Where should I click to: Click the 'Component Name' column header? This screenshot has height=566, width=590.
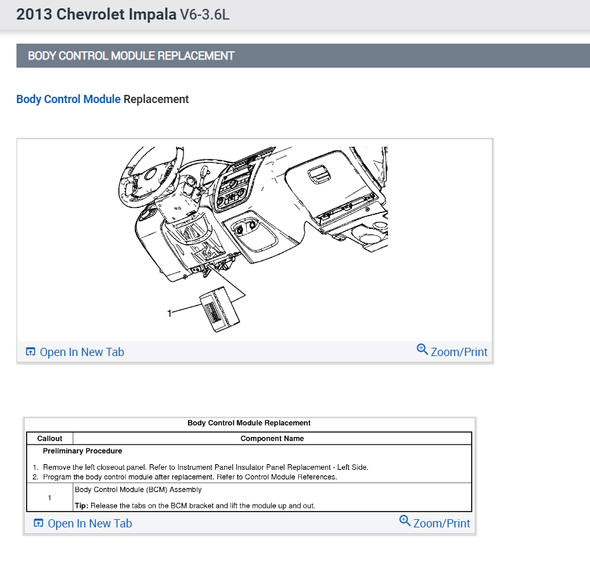click(x=272, y=438)
